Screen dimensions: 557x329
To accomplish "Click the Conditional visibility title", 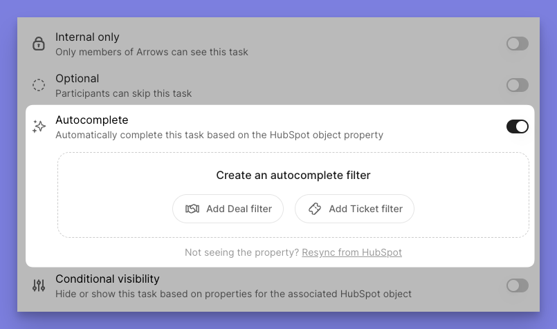I will pos(107,279).
